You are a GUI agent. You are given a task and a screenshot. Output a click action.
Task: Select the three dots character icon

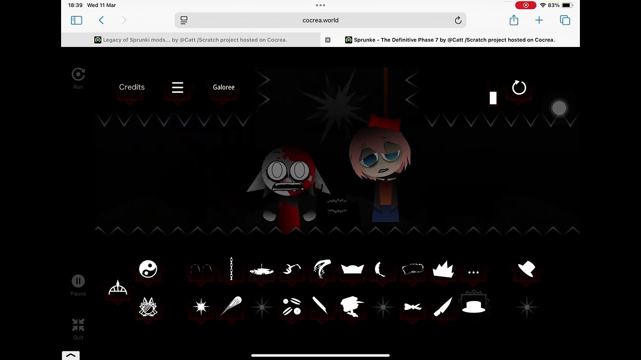tap(473, 272)
